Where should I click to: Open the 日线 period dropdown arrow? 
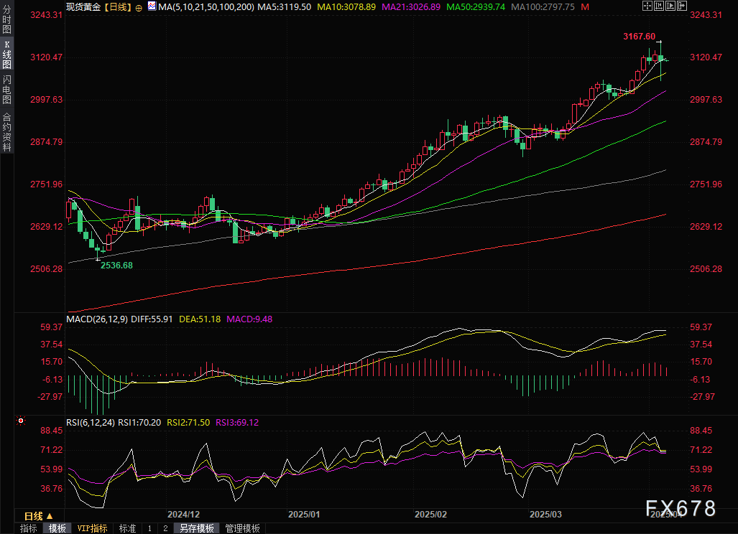click(x=50, y=516)
